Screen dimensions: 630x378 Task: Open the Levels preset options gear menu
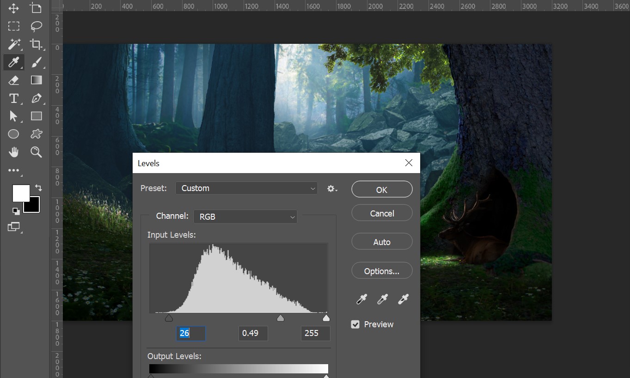pyautogui.click(x=332, y=188)
